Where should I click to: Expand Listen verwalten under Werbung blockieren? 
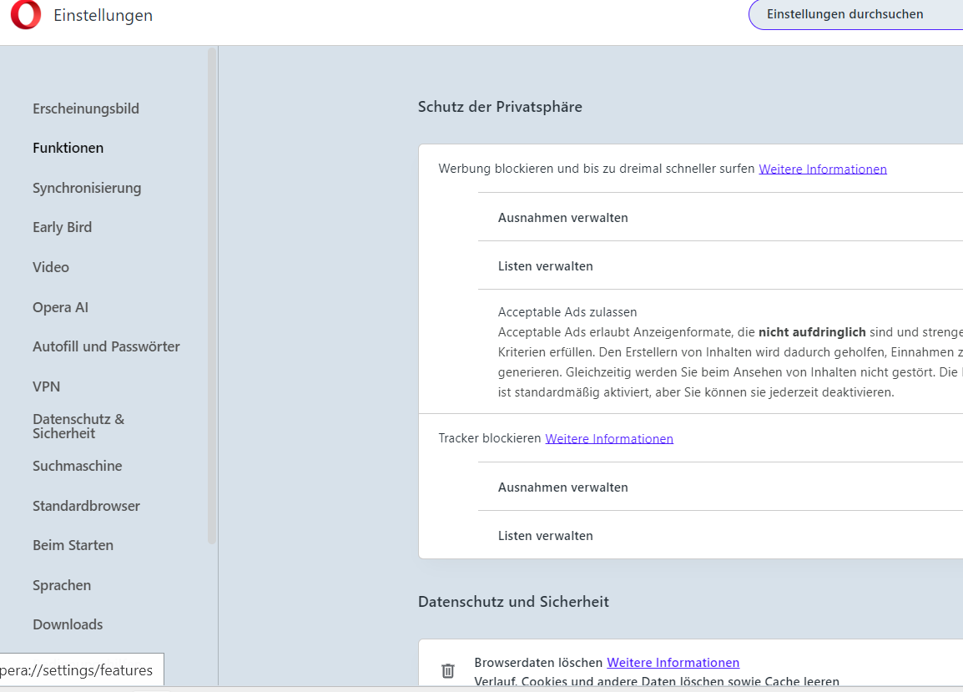[546, 266]
